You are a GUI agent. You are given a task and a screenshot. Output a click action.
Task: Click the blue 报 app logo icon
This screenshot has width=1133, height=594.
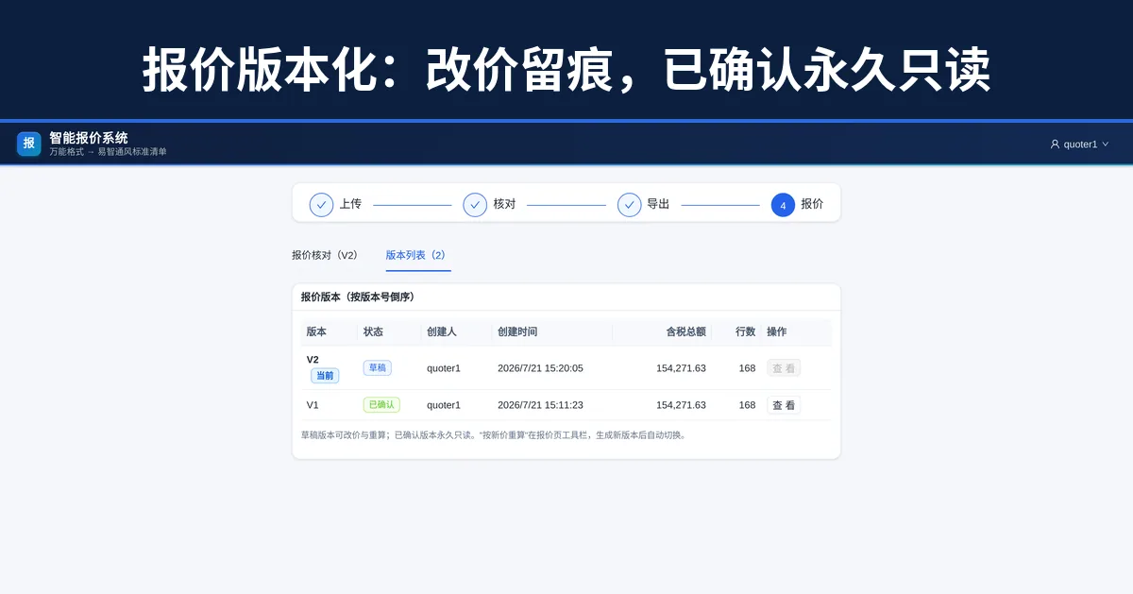pos(28,144)
